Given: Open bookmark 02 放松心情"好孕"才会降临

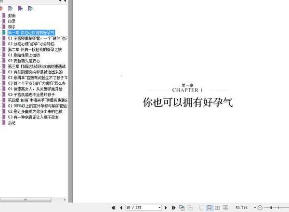Looking at the screenshot, I should [x=31, y=44].
